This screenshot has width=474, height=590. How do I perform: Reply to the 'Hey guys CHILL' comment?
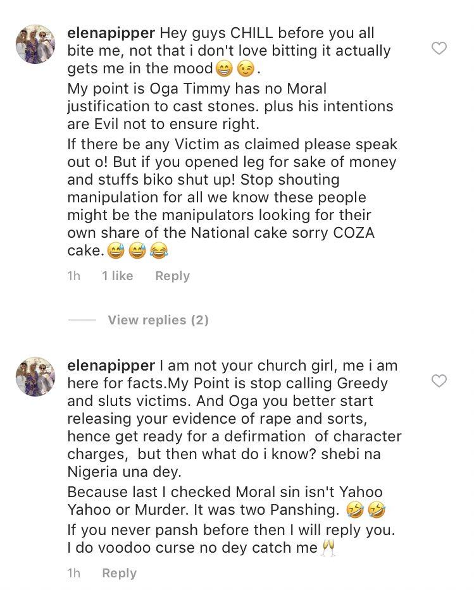click(x=172, y=276)
